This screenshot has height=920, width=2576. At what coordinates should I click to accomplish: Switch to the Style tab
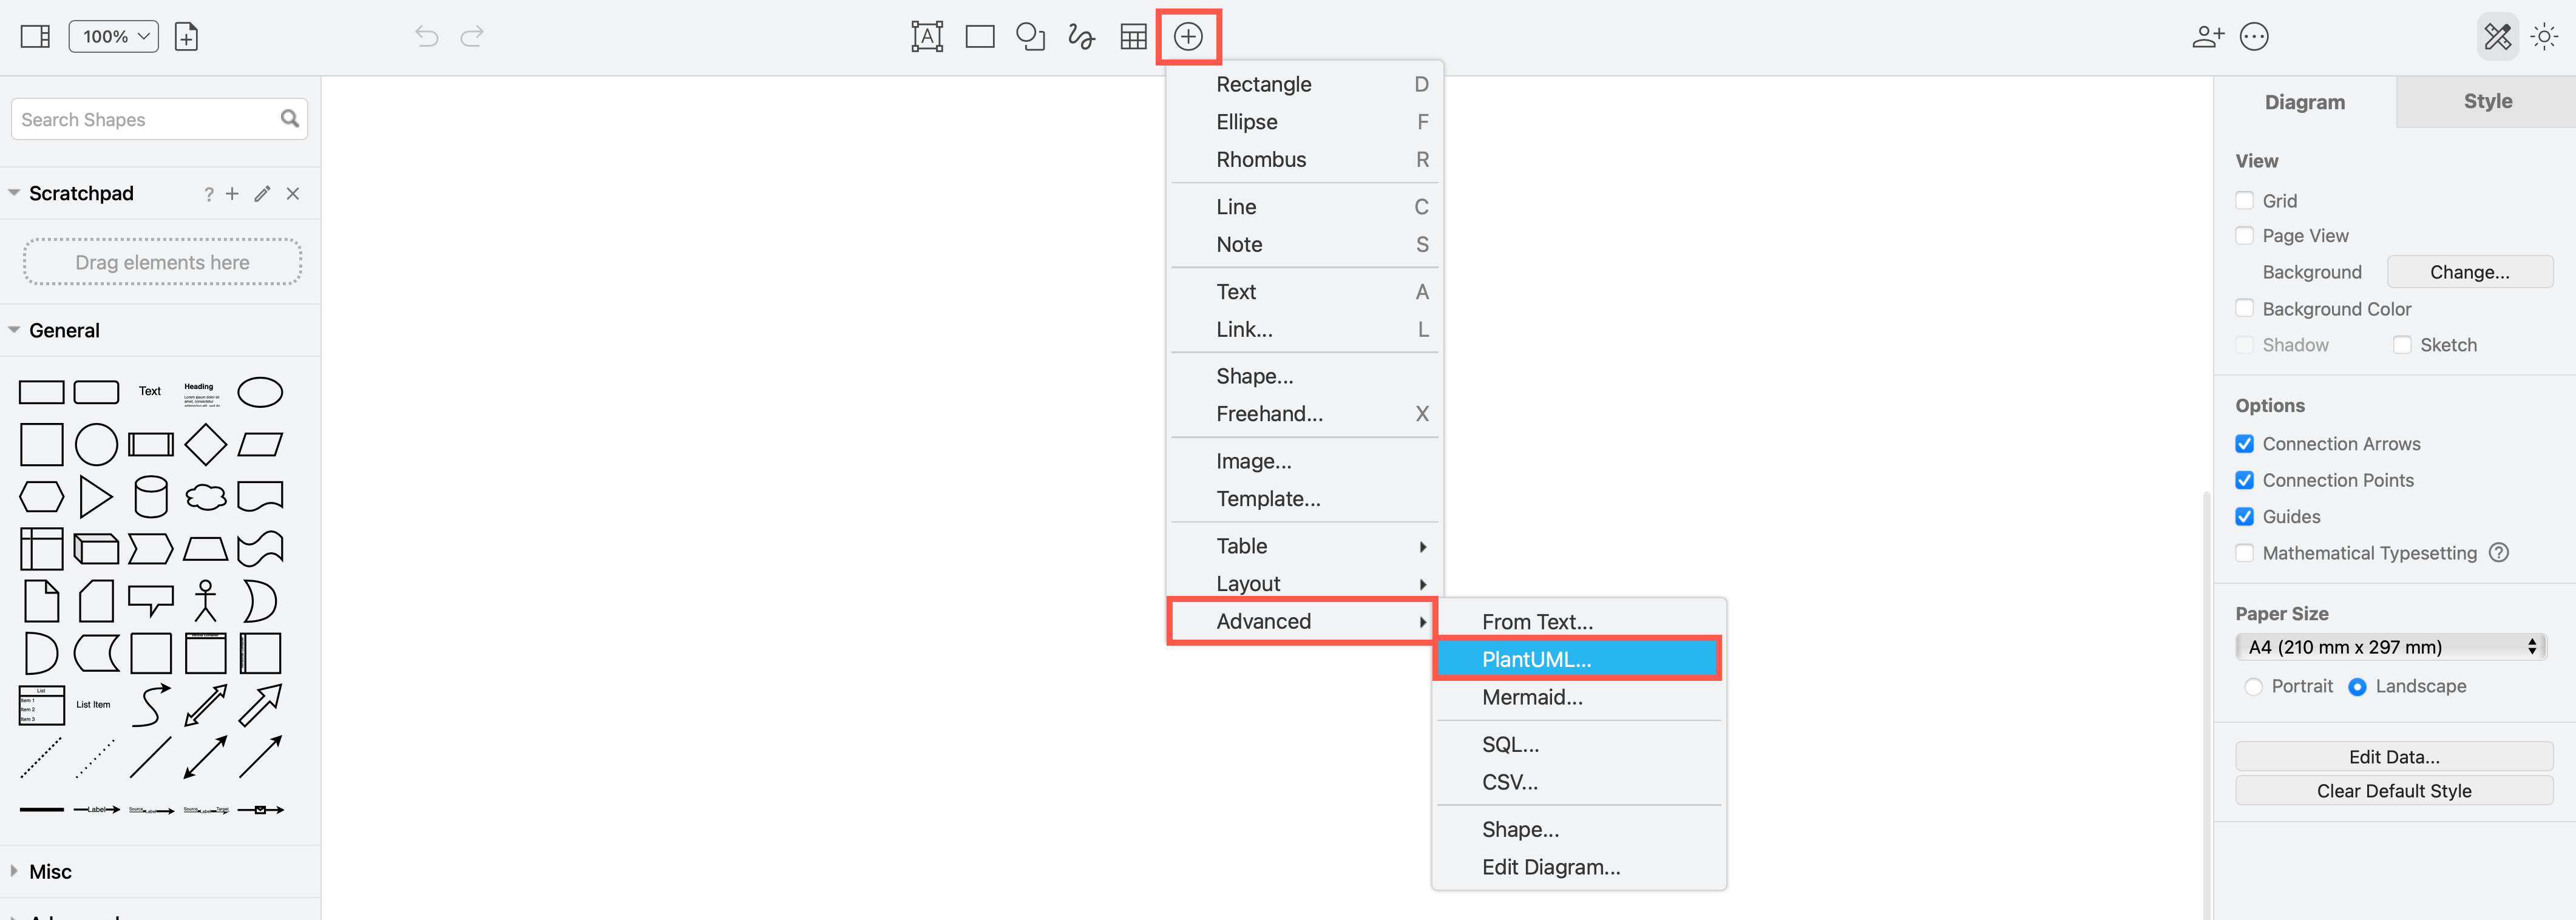click(x=2488, y=101)
